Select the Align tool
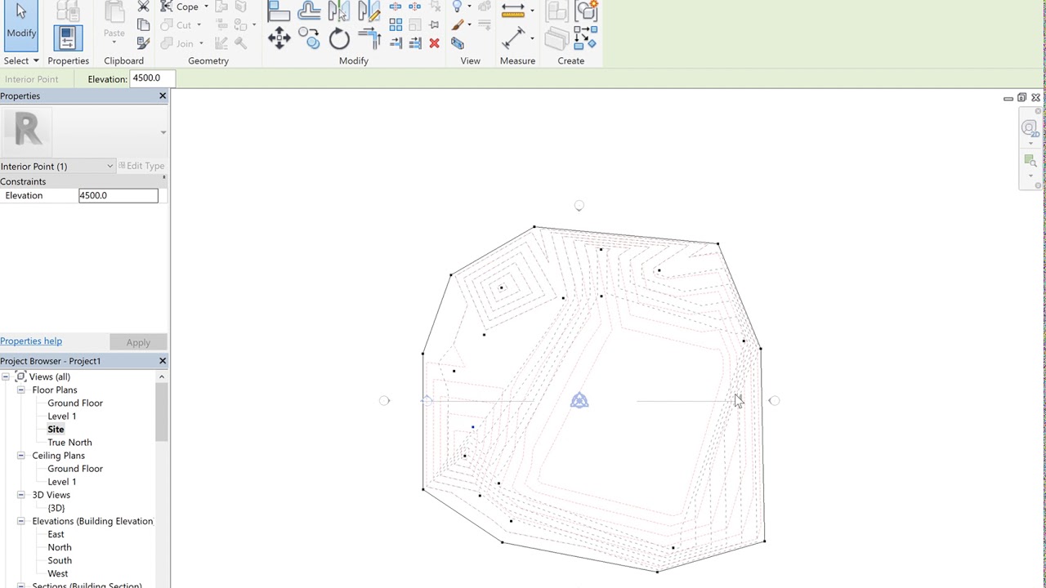This screenshot has height=588, width=1046. coord(279,11)
